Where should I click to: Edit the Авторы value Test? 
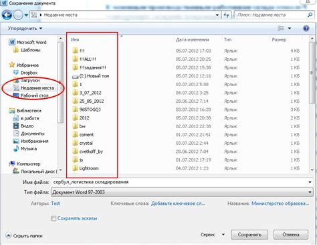coord(56,204)
